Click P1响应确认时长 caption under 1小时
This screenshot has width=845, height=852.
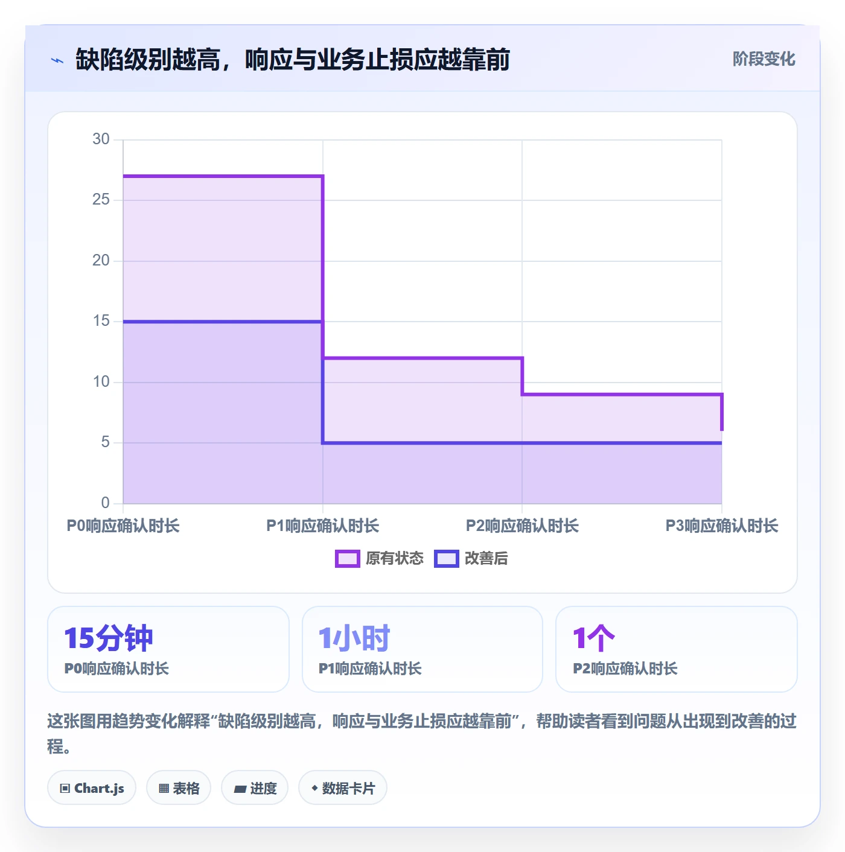370,669
